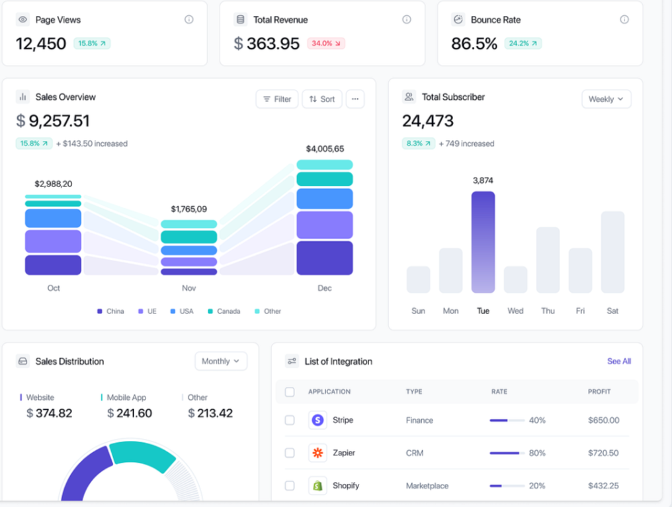This screenshot has height=507, width=672.
Task: Sort by the PROFIT column header
Action: pos(599,392)
